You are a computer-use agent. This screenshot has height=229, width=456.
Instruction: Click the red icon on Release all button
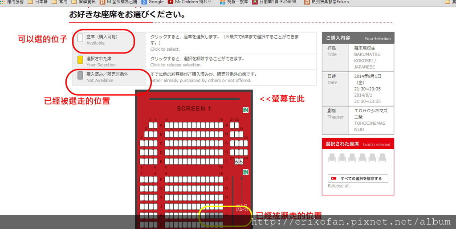tap(334, 178)
